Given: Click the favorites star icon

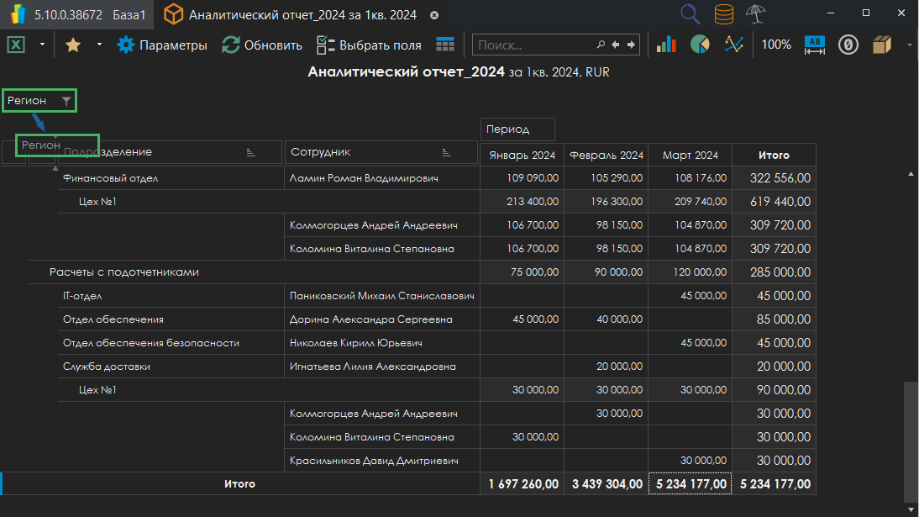Looking at the screenshot, I should (73, 45).
